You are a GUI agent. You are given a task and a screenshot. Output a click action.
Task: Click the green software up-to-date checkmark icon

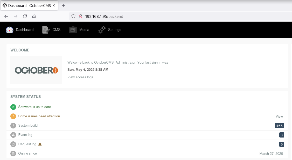[13, 107]
